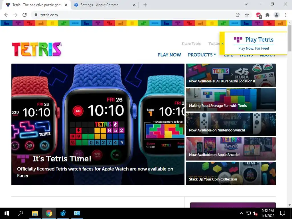Viewport: 292px width, 219px height.
Task: Open Now Available at All Kura Sushi Locations
Action: pyautogui.click(x=230, y=75)
